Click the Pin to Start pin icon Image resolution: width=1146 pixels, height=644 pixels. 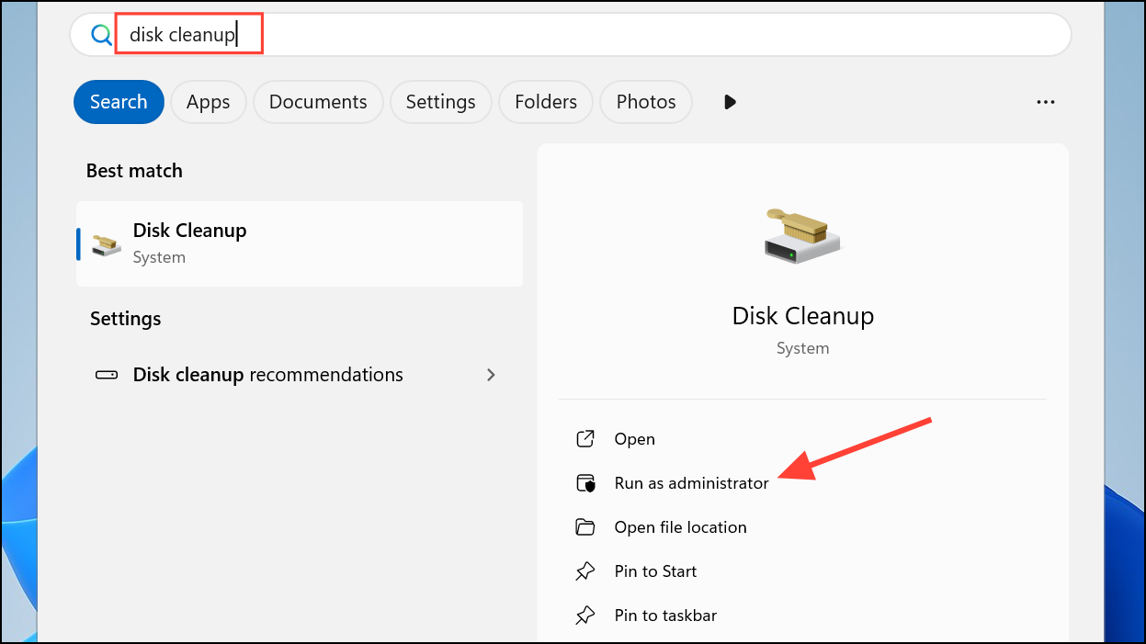coord(585,571)
